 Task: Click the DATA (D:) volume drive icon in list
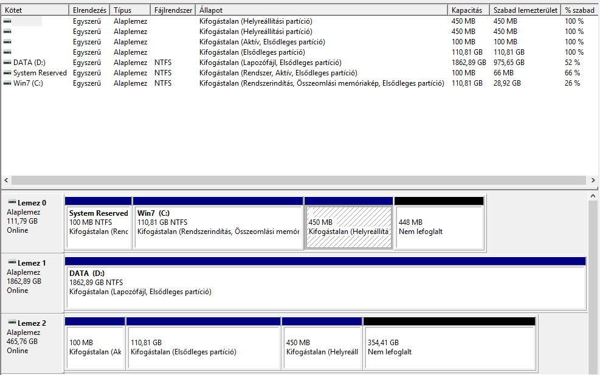(7, 63)
